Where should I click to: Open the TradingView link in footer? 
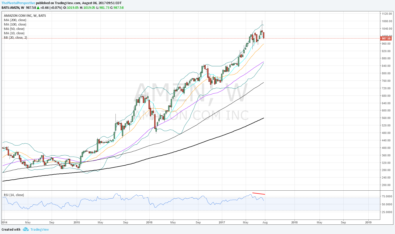tap(40, 229)
